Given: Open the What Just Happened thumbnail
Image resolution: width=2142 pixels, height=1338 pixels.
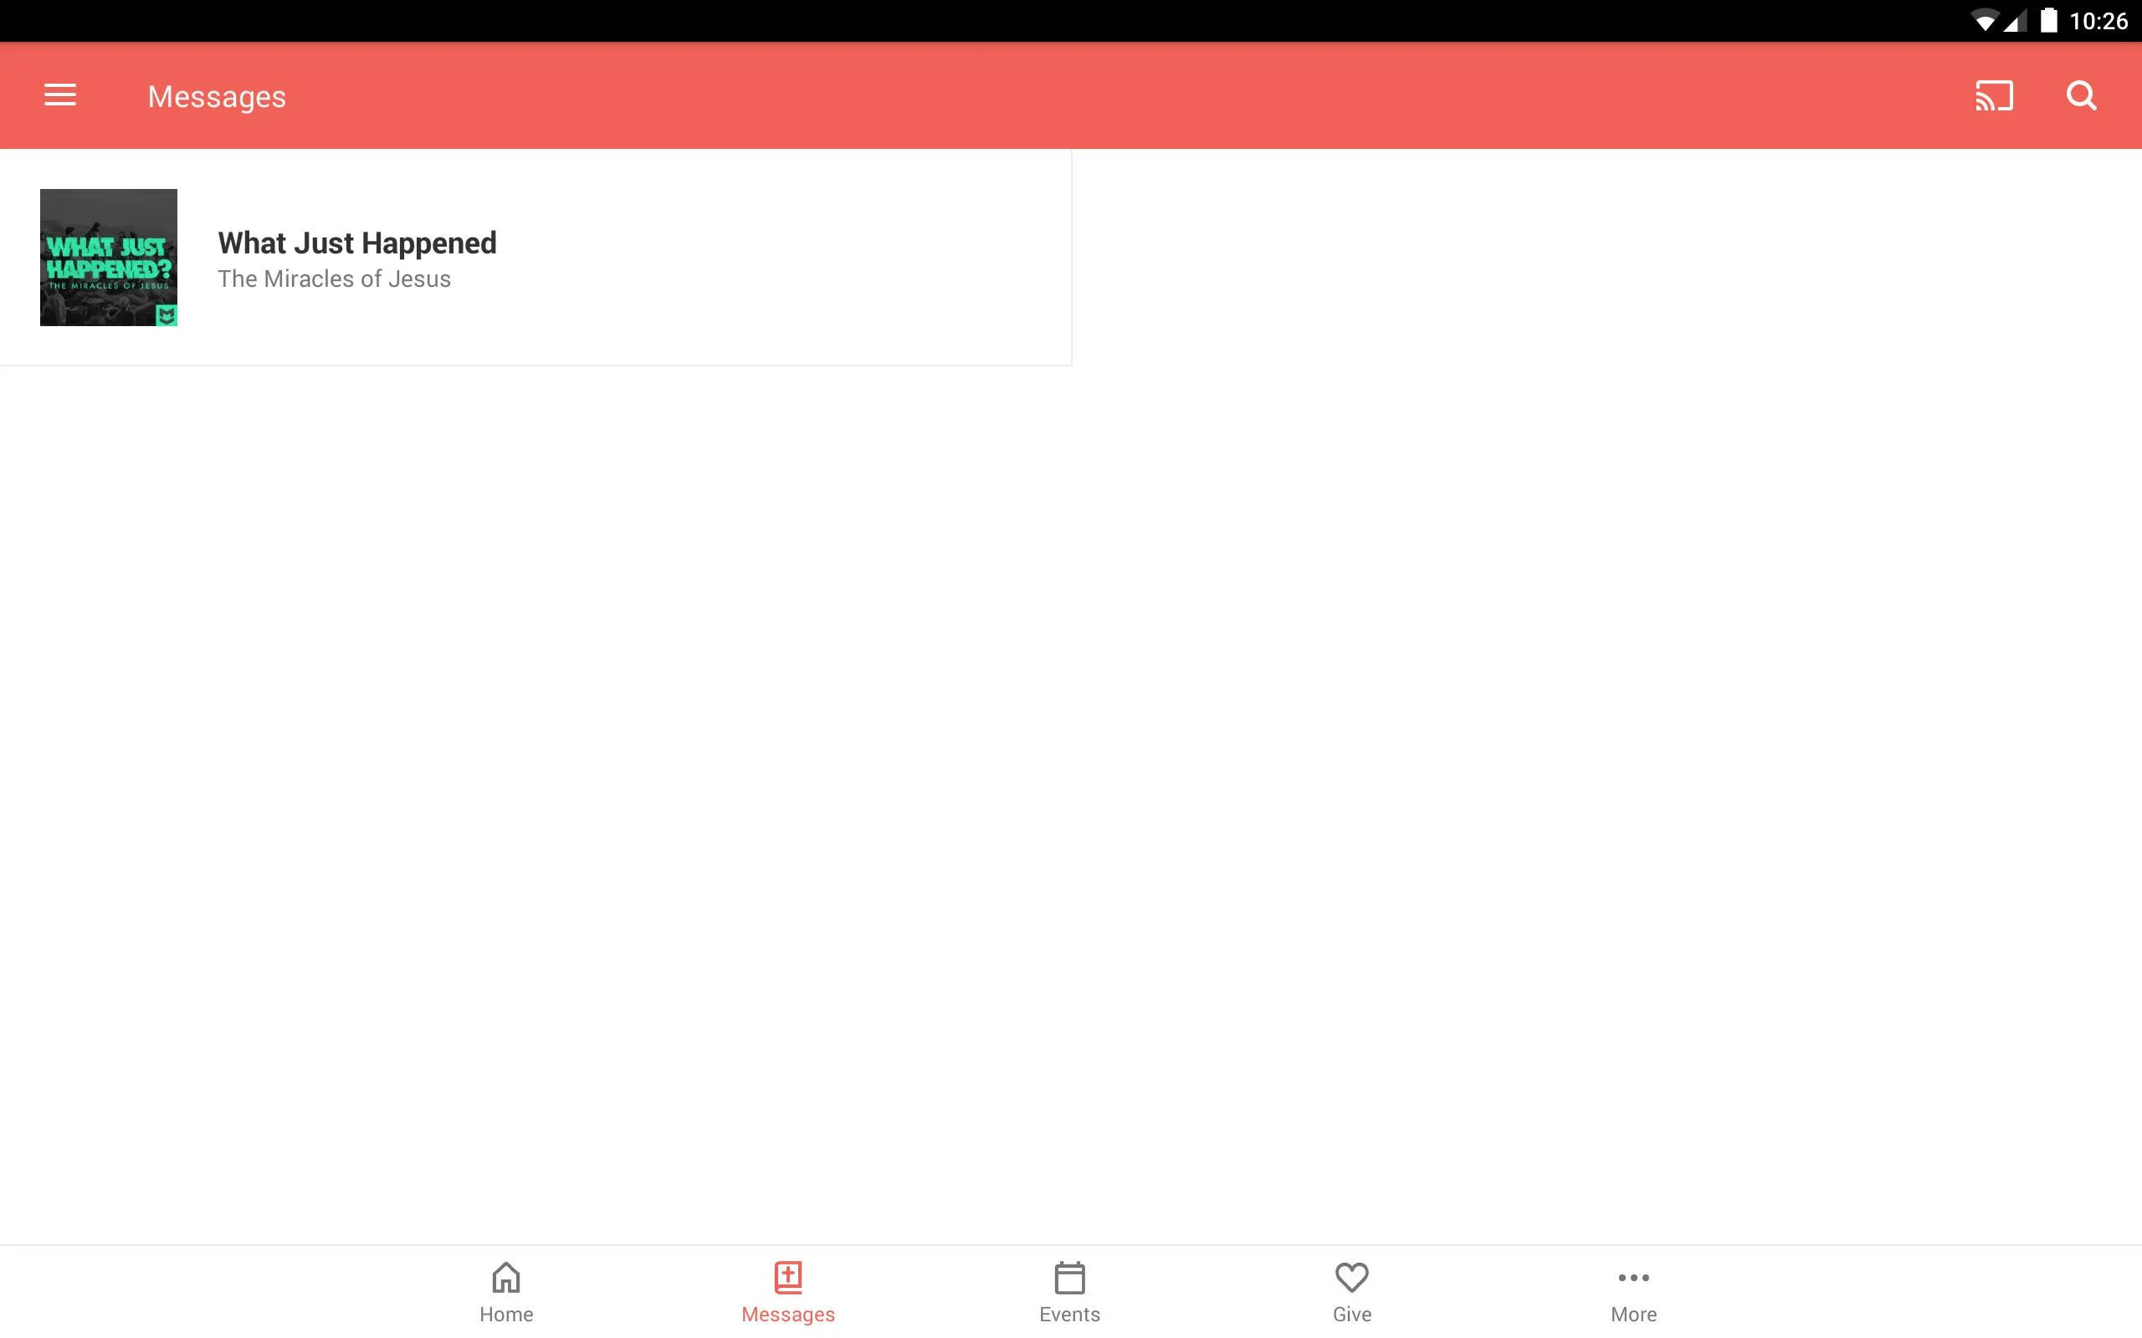Looking at the screenshot, I should click(108, 256).
